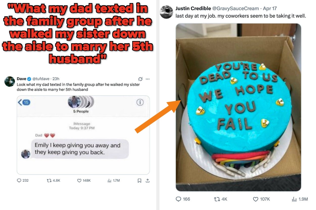The width and height of the screenshot is (316, 210).
Task: Open three-dot more menu on Dave's tweet
Action: pyautogui.click(x=148, y=79)
